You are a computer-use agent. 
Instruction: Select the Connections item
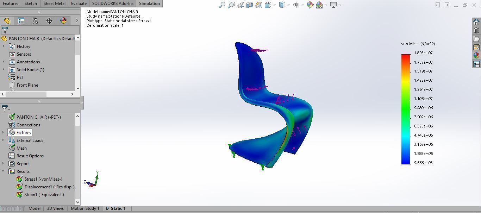[x=24, y=125]
